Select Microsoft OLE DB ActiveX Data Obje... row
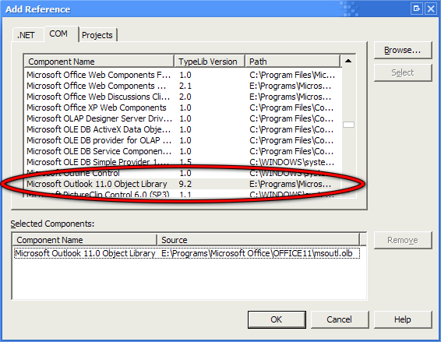The image size is (441, 342). coord(183,129)
